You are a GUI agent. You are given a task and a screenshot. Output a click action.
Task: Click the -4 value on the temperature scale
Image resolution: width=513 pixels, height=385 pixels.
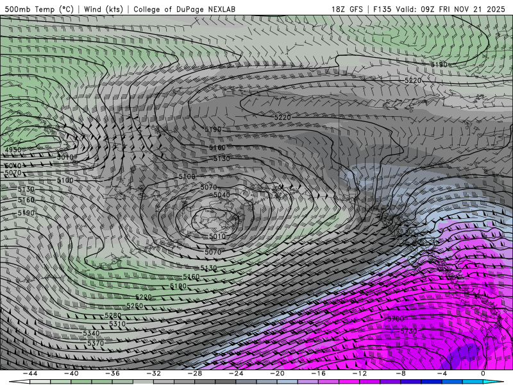(442, 373)
